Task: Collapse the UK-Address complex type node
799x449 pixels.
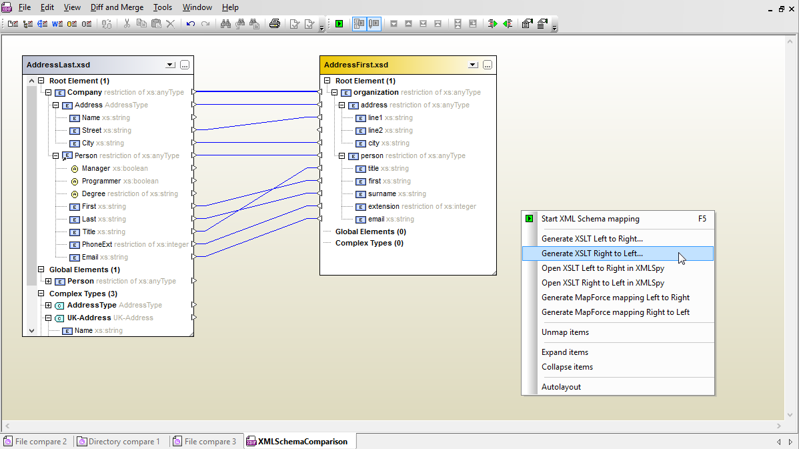Action: point(49,318)
